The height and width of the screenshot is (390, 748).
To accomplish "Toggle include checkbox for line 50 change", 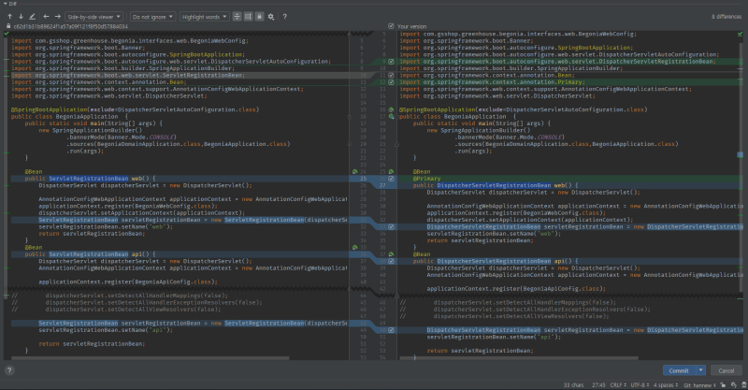I will click(x=391, y=330).
